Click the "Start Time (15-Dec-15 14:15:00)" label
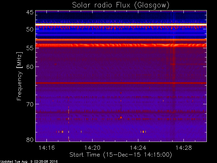The width and height of the screenshot is (217, 163). tap(121, 155)
